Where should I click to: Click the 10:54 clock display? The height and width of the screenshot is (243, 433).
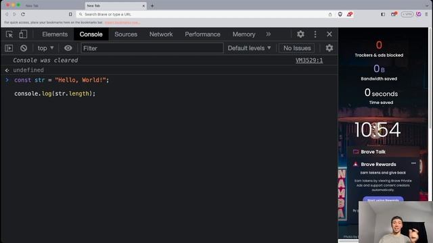tap(378, 130)
